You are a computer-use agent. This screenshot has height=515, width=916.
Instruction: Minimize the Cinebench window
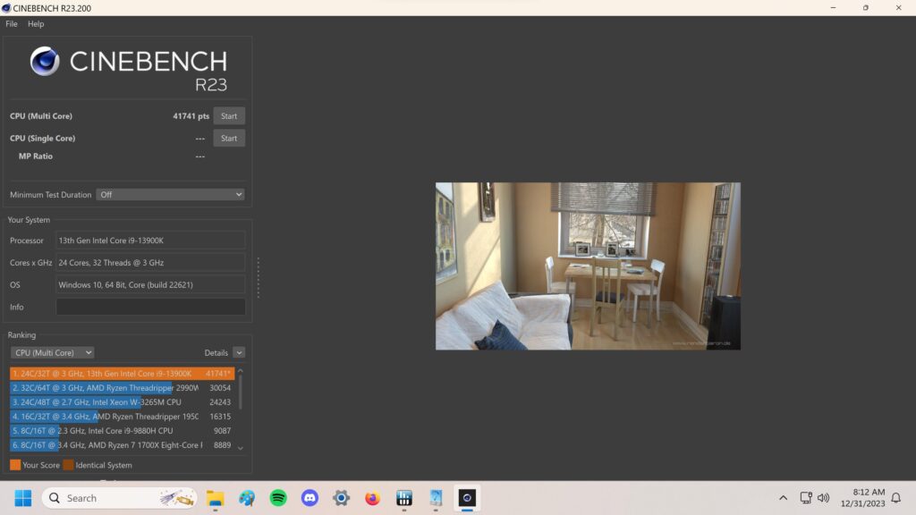833,7
